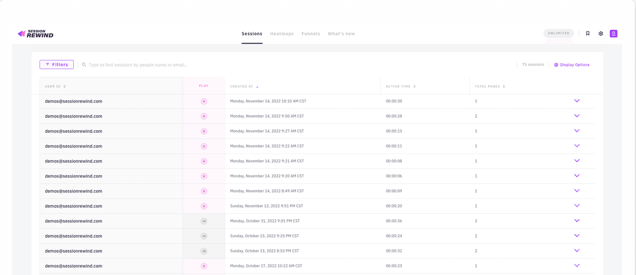The image size is (636, 275).
Task: Click the Session Rewind logo
Action: (35, 33)
